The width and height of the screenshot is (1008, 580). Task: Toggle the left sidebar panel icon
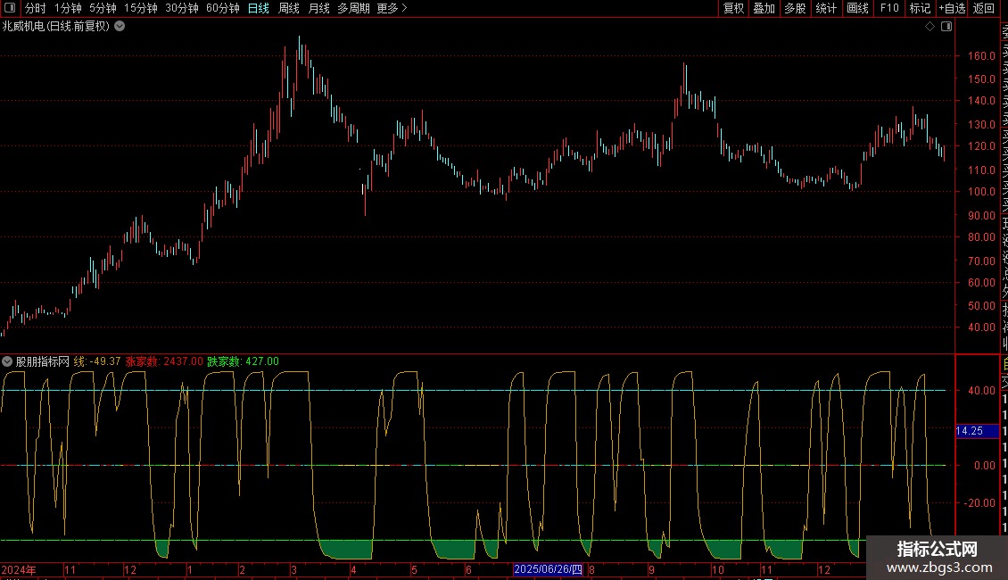[9, 8]
